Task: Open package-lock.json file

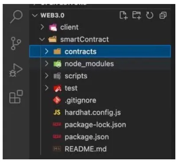Action: [100, 125]
